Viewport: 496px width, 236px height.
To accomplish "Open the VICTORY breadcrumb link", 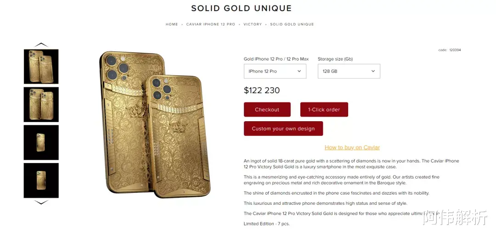I will point(253,24).
